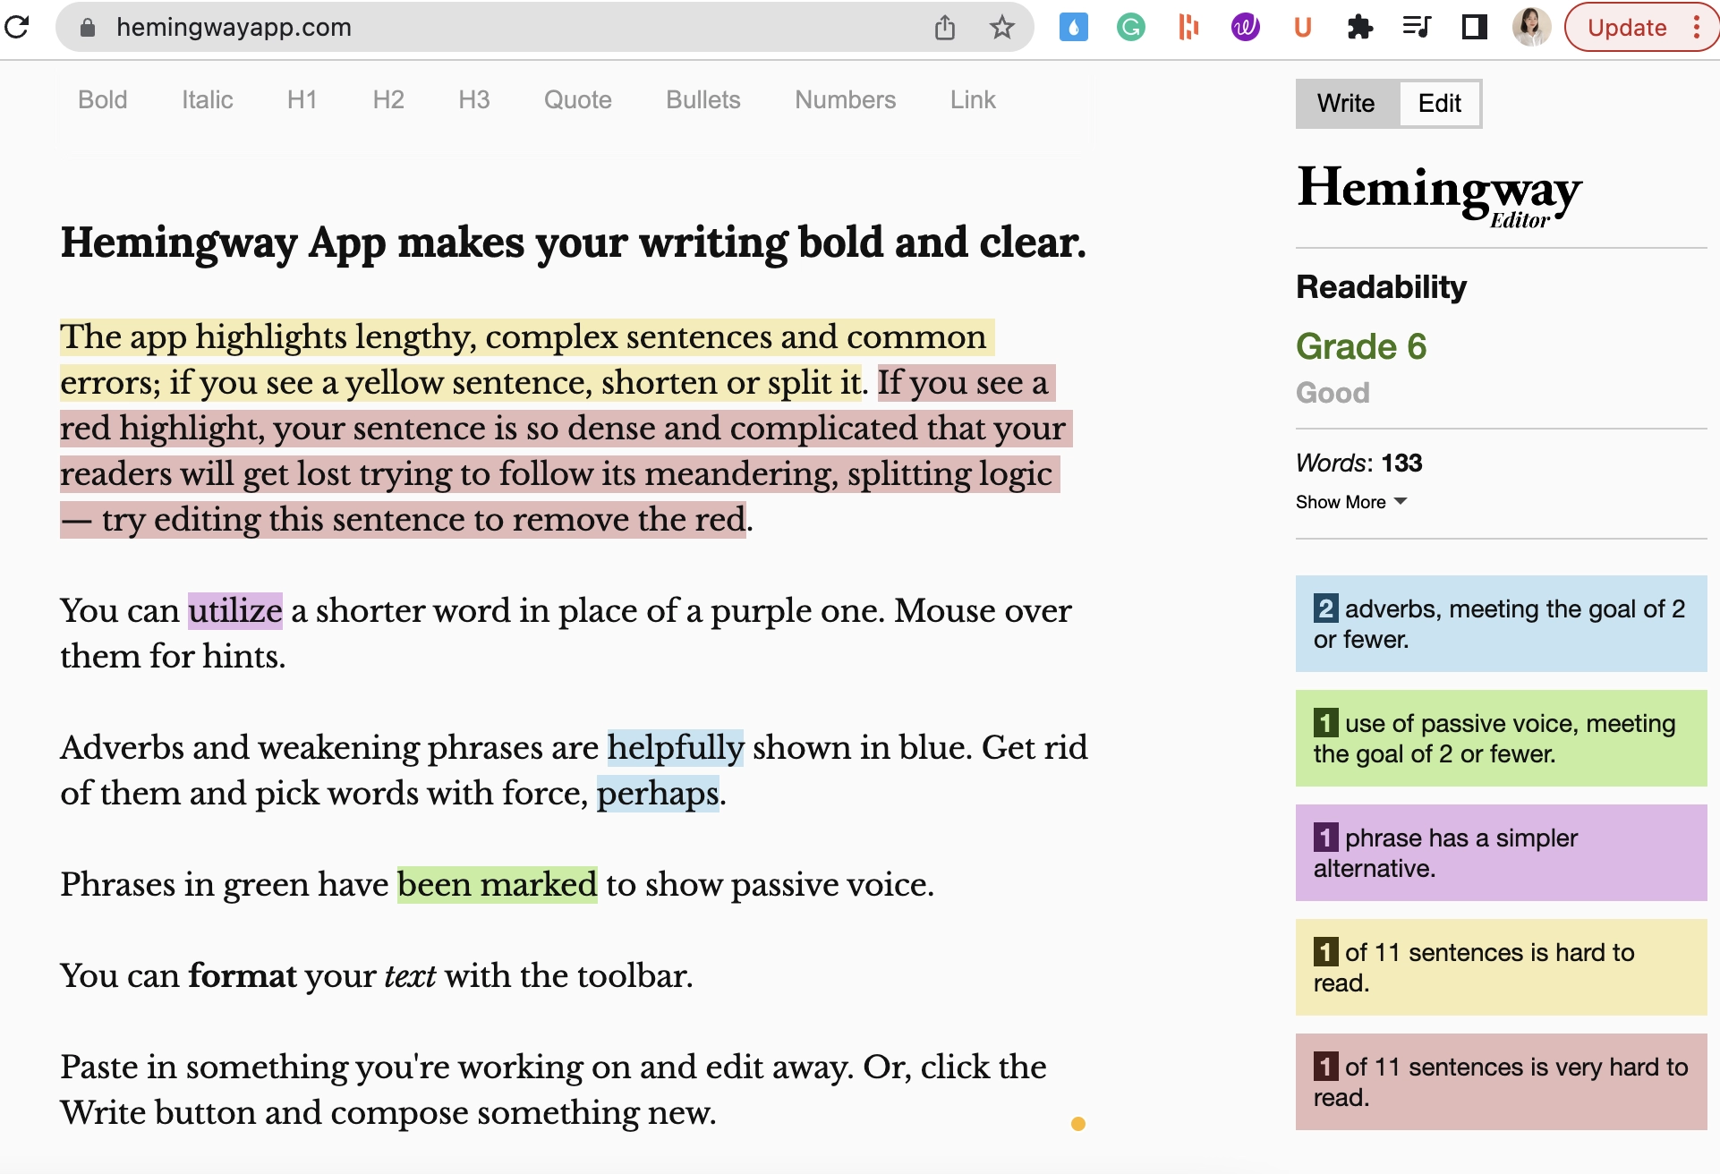
Task: Open the share icon in the address bar
Action: tap(945, 28)
